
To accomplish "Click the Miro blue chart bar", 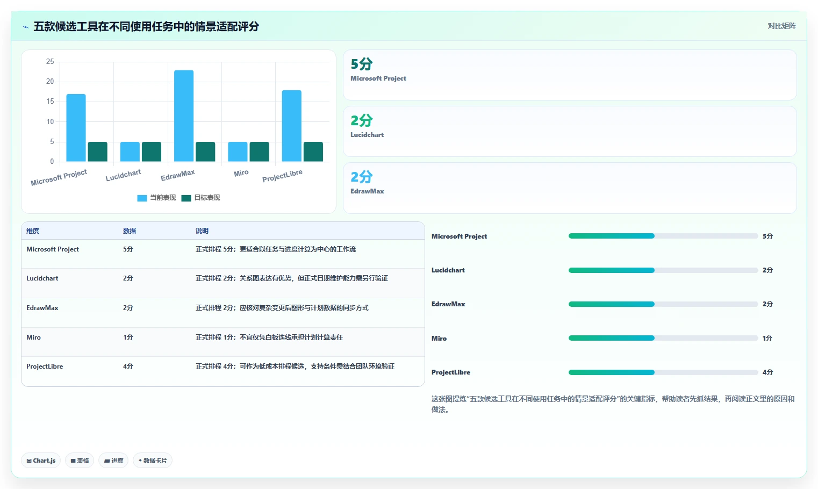I will 238,152.
